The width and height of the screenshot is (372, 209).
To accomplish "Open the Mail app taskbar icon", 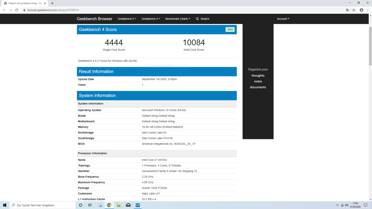I will [x=128, y=205].
